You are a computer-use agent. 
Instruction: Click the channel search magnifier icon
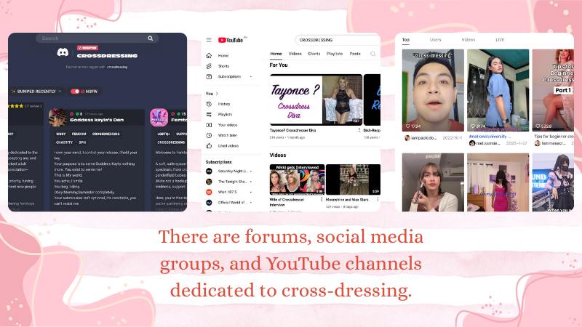(x=372, y=54)
